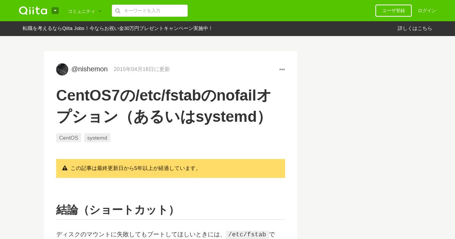Click the warning triangle icon in yellow notice
The image size is (455, 239).
pyautogui.click(x=65, y=168)
